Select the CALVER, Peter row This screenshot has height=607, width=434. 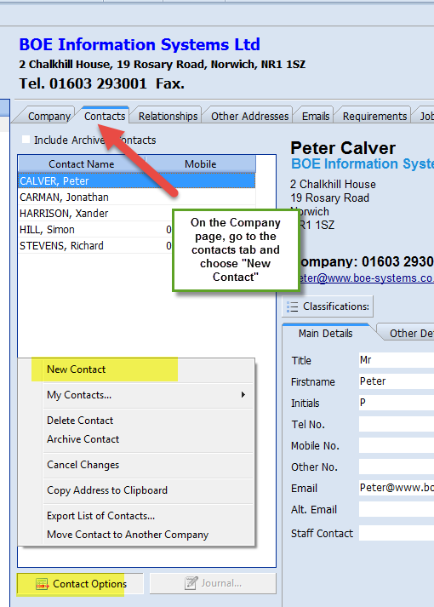click(x=137, y=180)
